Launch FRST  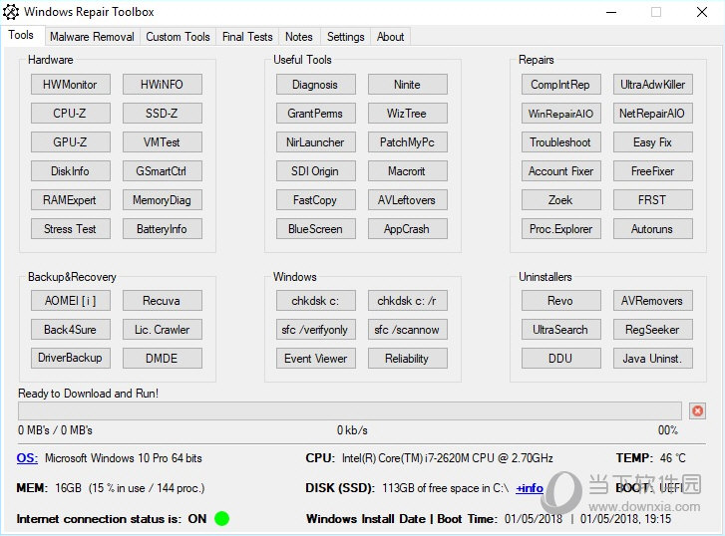(x=653, y=200)
